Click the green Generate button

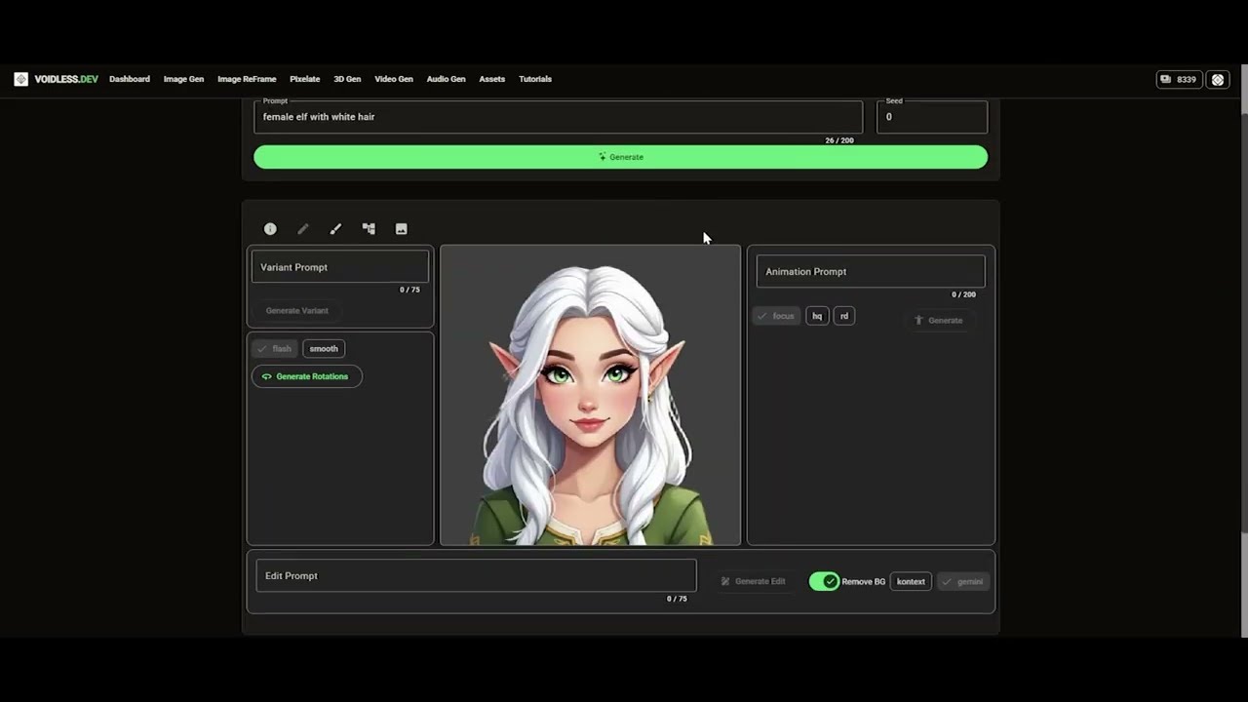point(620,157)
